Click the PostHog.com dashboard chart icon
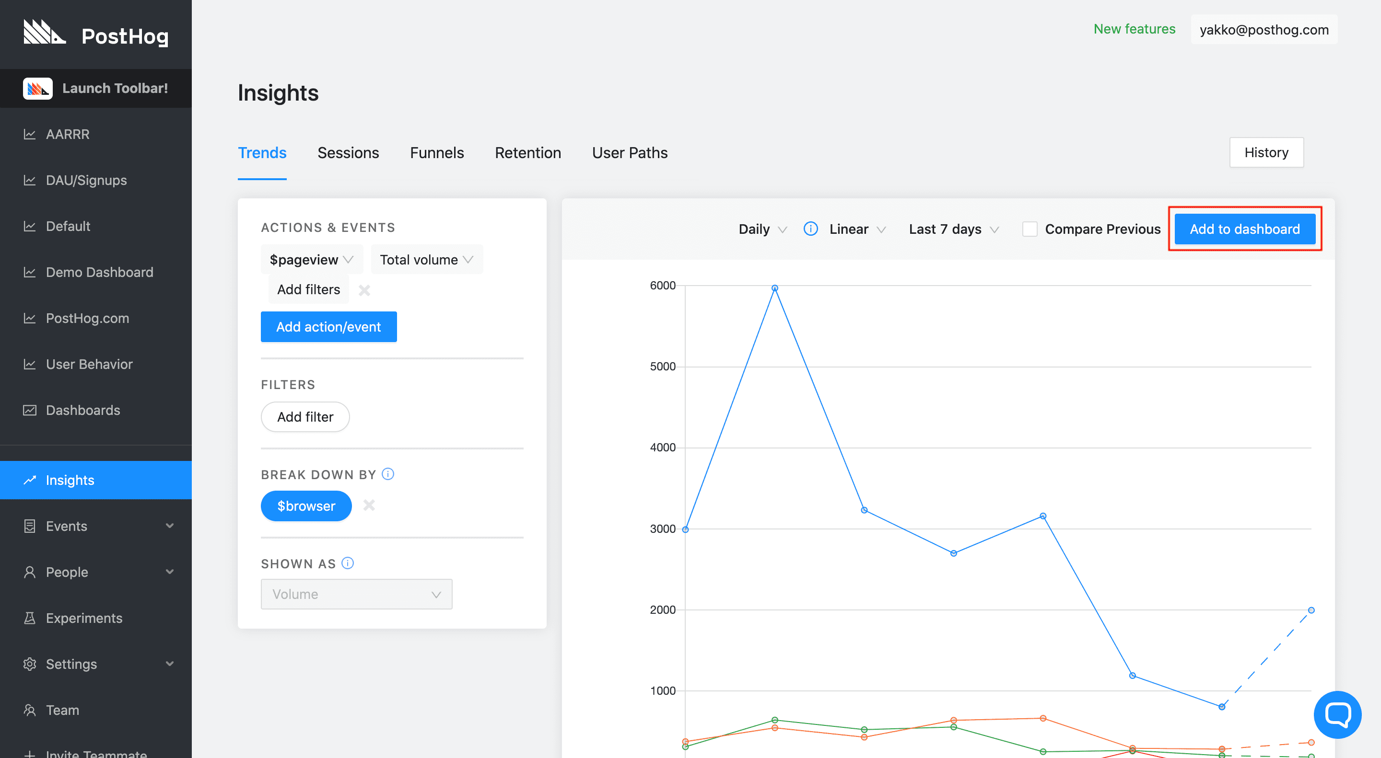This screenshot has width=1381, height=758. pyautogui.click(x=29, y=318)
